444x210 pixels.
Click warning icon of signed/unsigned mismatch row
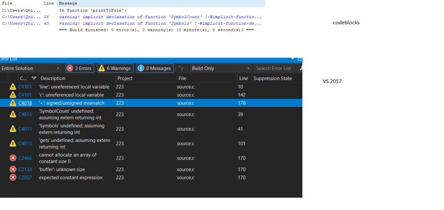[x=13, y=103]
